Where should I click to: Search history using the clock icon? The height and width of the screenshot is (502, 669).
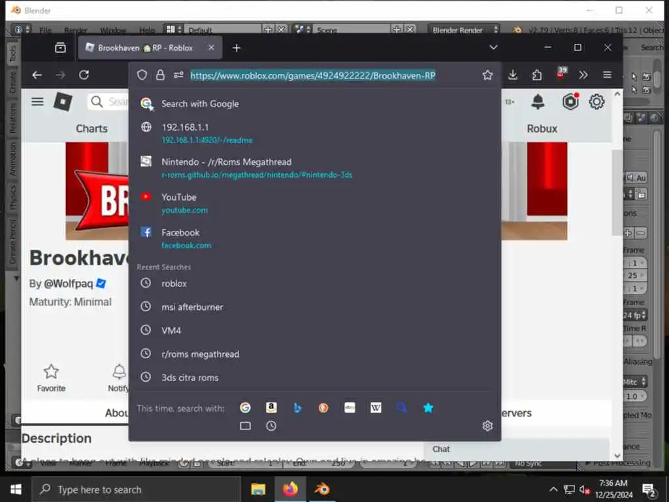[x=271, y=426]
